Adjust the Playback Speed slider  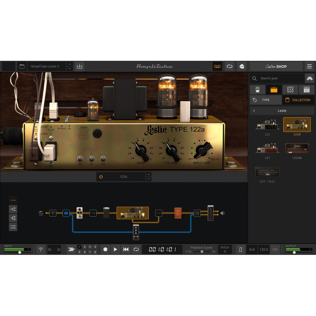pyautogui.click(x=202, y=251)
